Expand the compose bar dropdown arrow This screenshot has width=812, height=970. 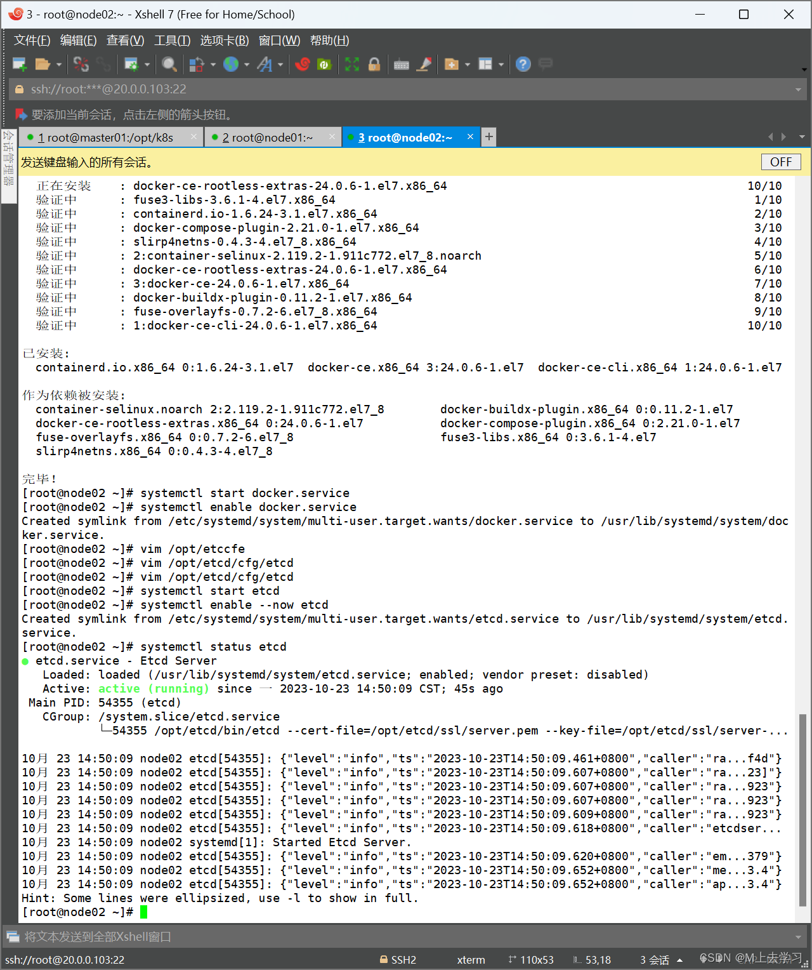798,936
